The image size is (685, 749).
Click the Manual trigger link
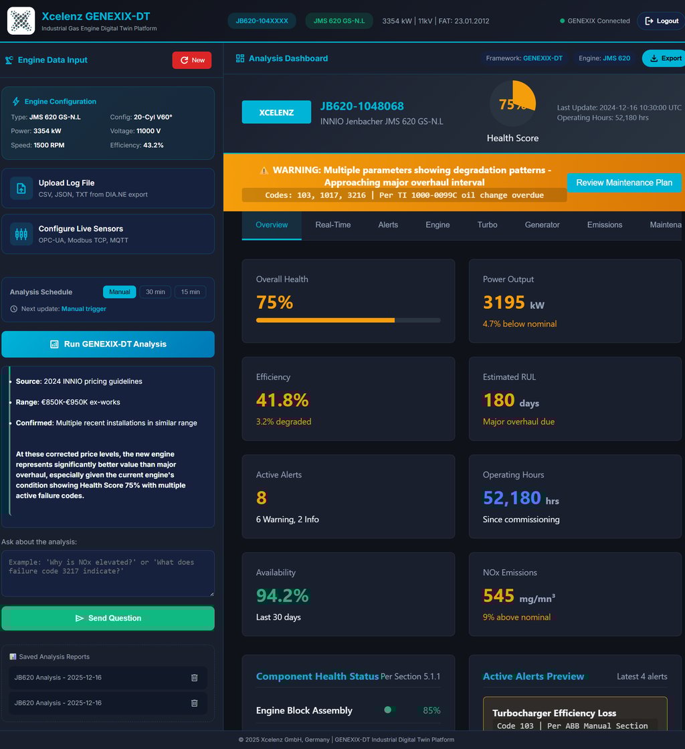(x=84, y=309)
